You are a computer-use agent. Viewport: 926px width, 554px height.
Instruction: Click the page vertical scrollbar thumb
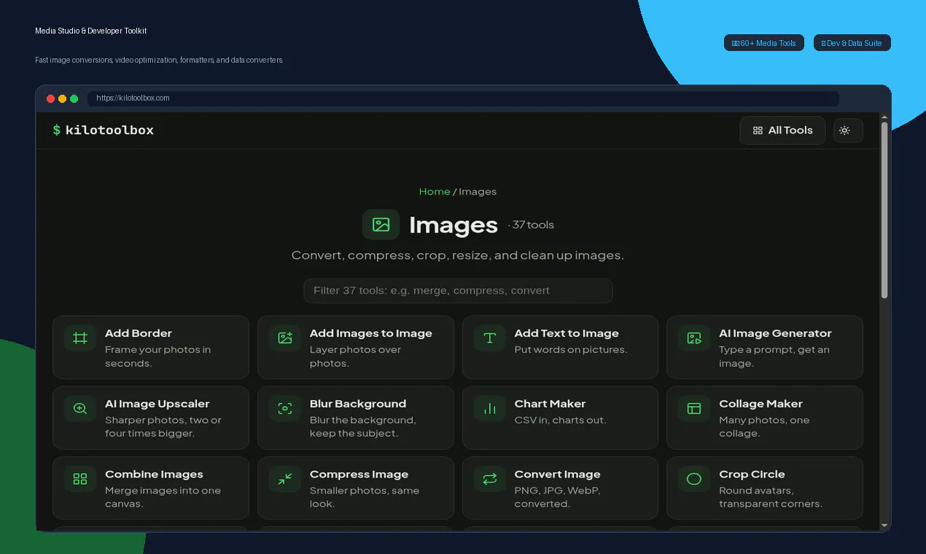[x=884, y=210]
